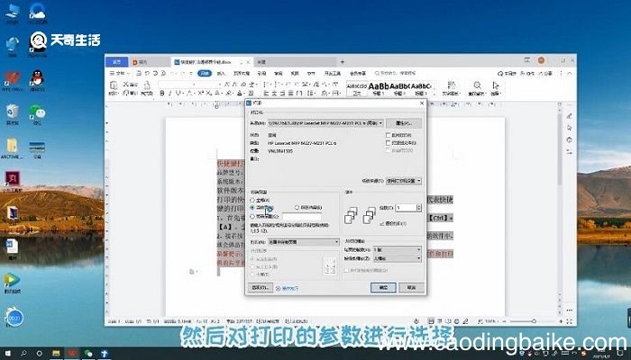The image size is (631, 360).
Task: Confirm printing with the 确定 button
Action: [383, 288]
